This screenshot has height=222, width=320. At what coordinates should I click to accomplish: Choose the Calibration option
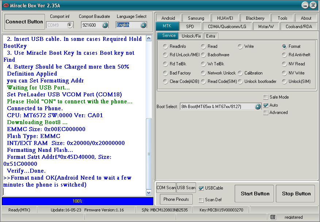tap(240, 73)
